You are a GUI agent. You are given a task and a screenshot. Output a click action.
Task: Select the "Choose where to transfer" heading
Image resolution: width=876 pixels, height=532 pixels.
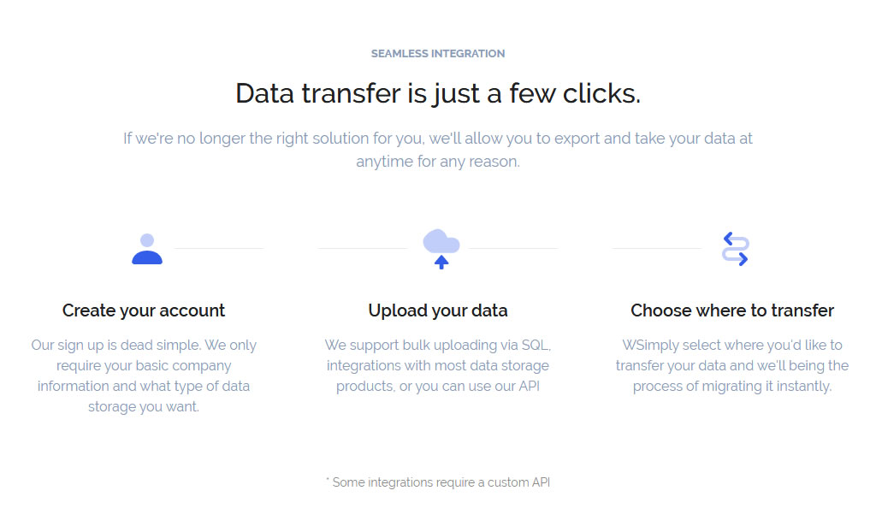[x=732, y=310]
